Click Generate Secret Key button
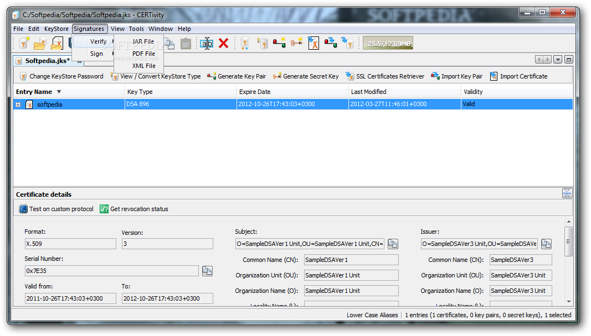Viewport: 591px width, 336px height. coord(306,76)
